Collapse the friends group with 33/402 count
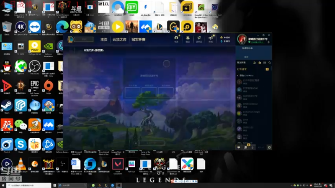This screenshot has width=335, height=188. (245, 76)
